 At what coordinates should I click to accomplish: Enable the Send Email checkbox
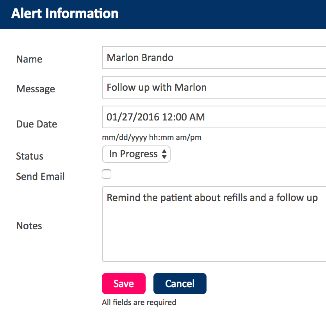pyautogui.click(x=107, y=174)
